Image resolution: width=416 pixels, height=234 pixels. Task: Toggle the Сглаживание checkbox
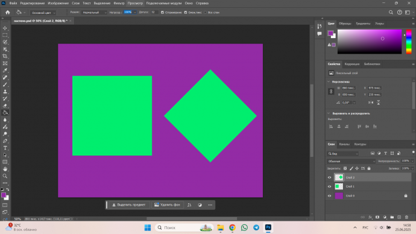click(x=162, y=13)
